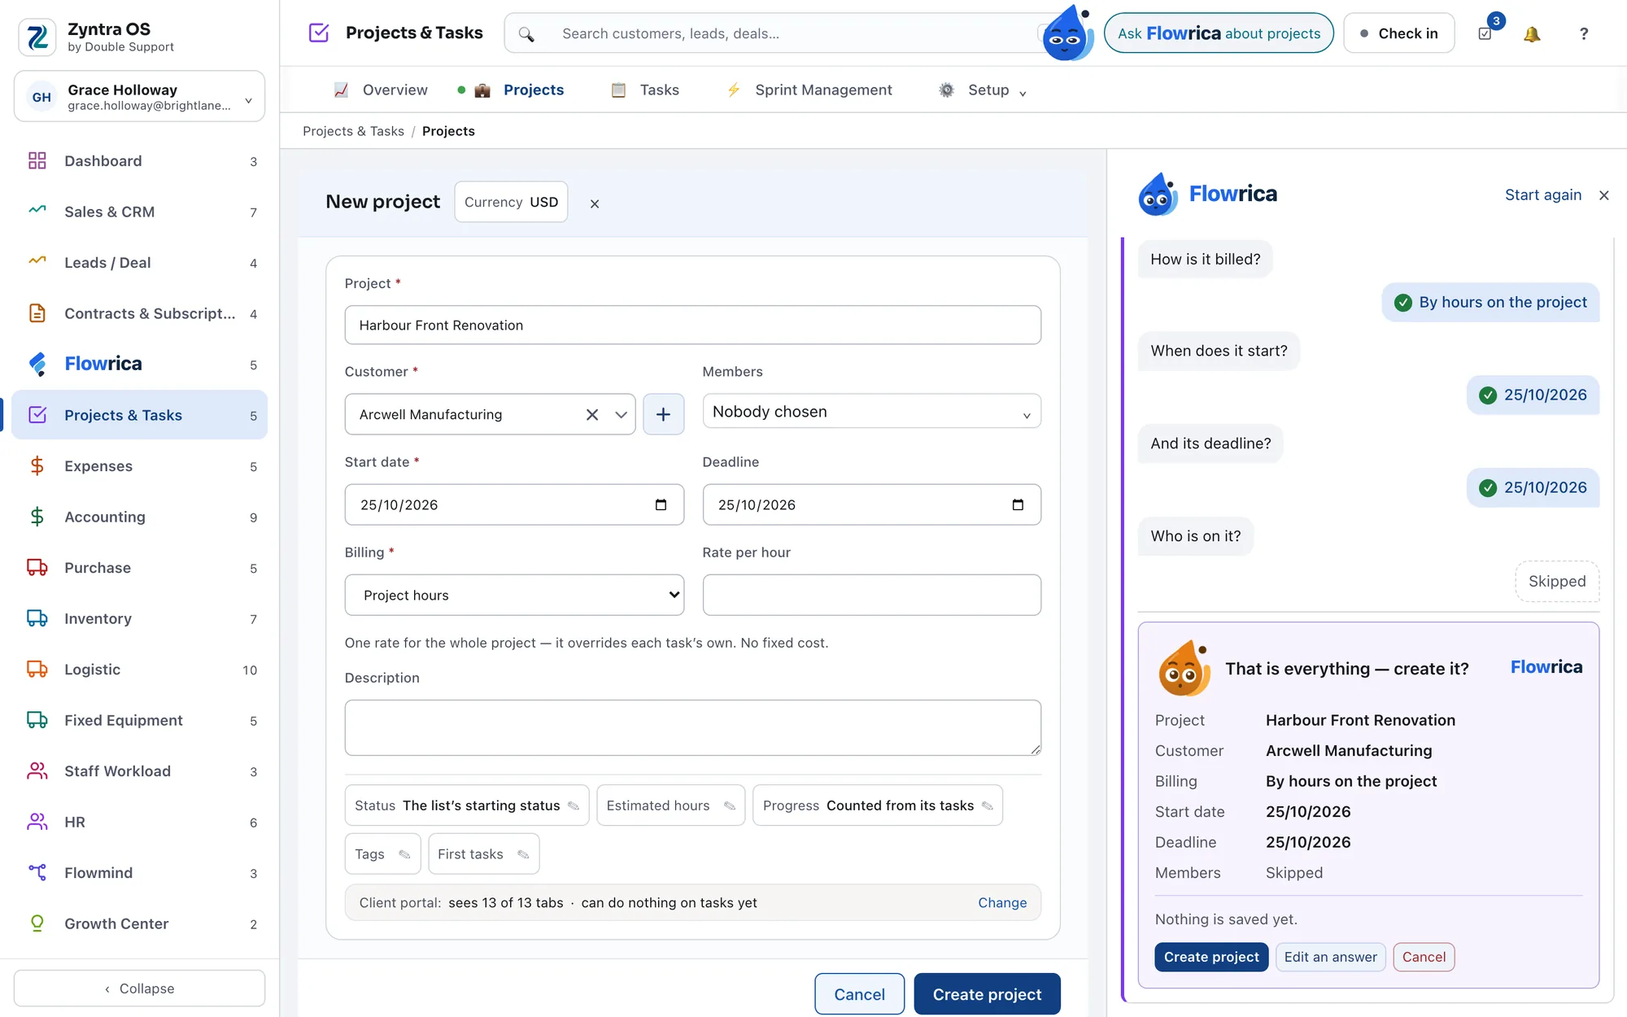Edit the Progress chip pencil icon

tap(988, 806)
